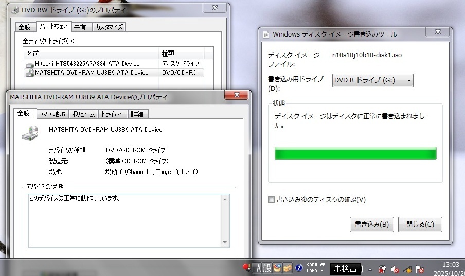Click the green burn progress bar
The image size is (465, 276).
[355, 153]
